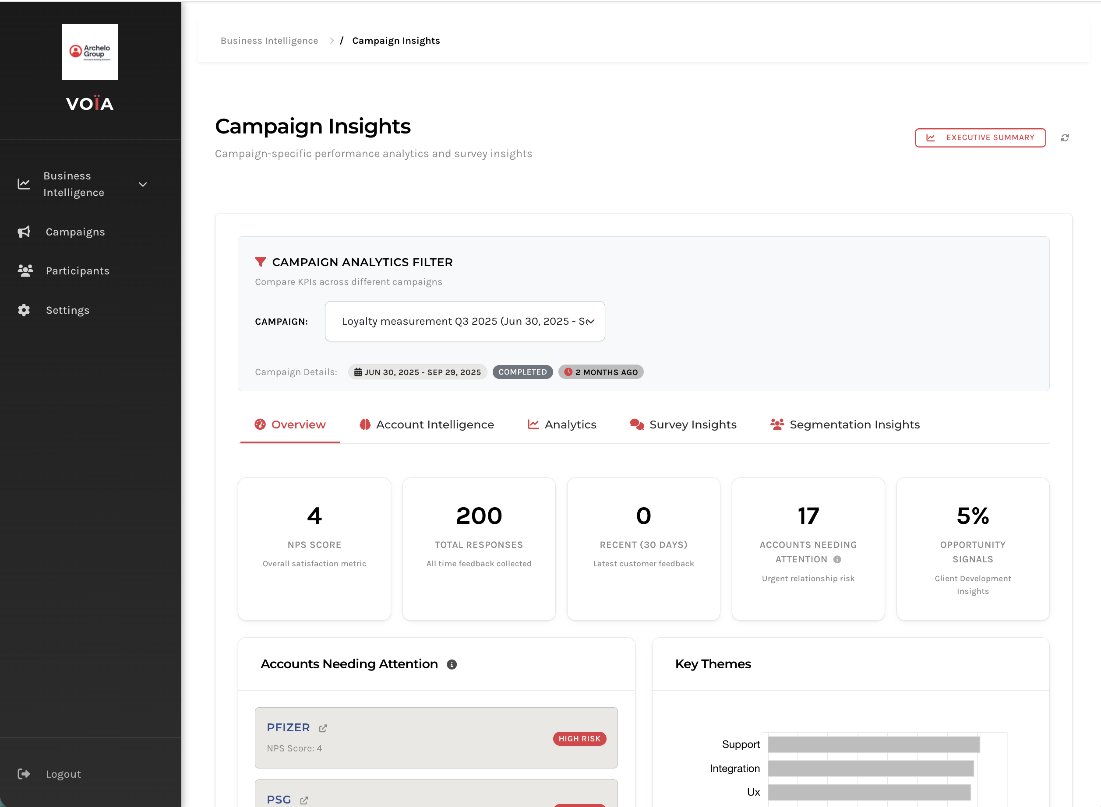Click info icon in Accounts Needing Attention KPI card

click(x=837, y=559)
